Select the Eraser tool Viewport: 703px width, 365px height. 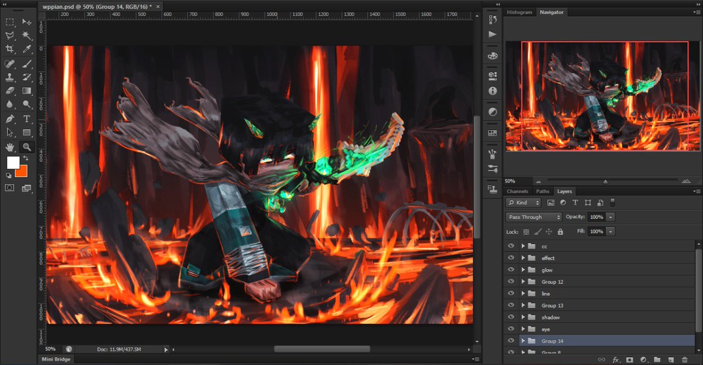click(x=9, y=91)
